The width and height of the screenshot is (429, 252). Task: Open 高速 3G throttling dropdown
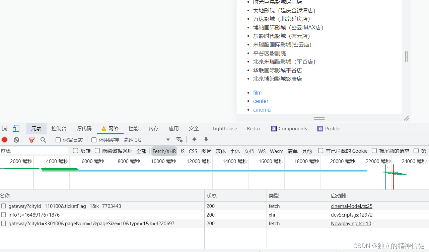click(147, 140)
